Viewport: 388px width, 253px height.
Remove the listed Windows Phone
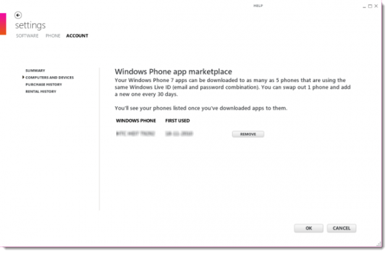248,134
